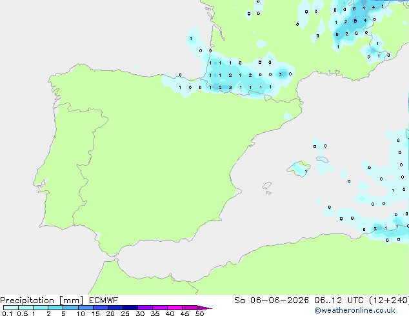This screenshot has width=409, height=316.
Task: Click the '15' legend scale label
Action: pos(95,313)
